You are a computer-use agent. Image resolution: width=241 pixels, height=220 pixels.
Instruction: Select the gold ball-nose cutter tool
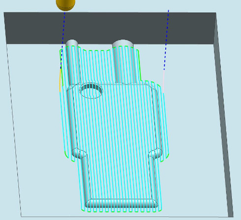click(65, 5)
